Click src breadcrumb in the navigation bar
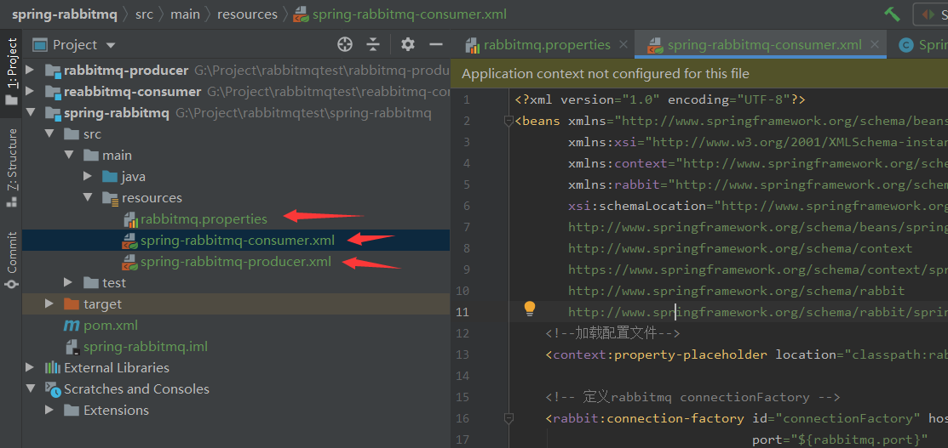The width and height of the screenshot is (948, 448). coord(144,14)
